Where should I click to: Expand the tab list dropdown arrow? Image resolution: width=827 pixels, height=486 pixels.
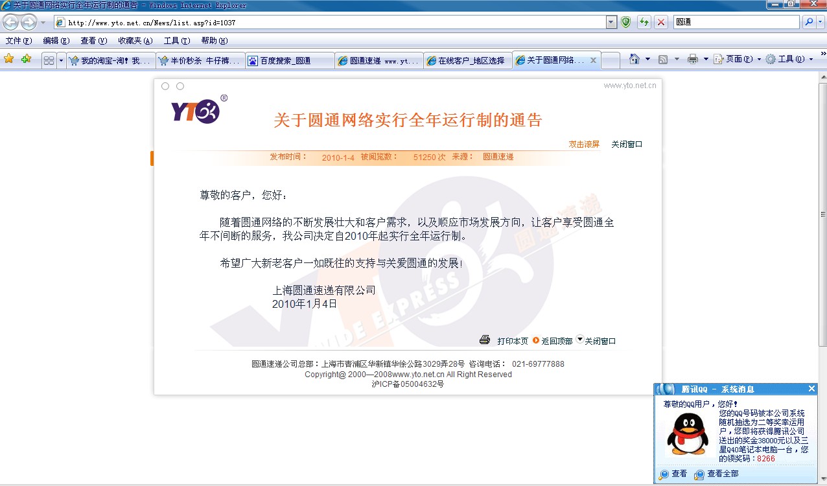click(x=62, y=60)
